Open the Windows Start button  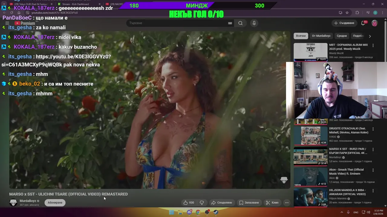point(171,212)
